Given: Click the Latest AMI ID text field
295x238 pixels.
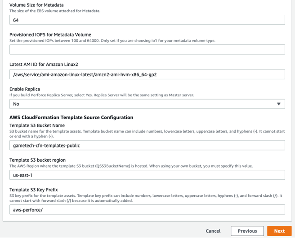Looking at the screenshot, I should click(x=147, y=74).
